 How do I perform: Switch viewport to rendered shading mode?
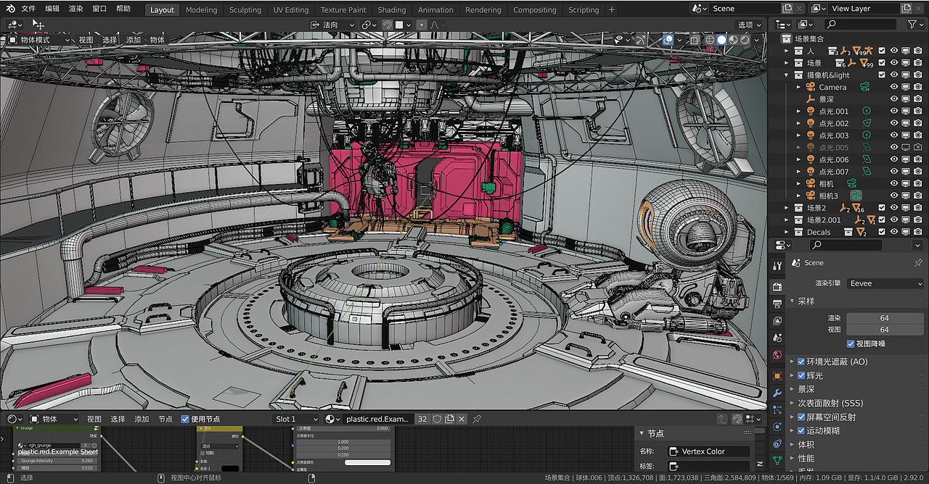(x=745, y=40)
